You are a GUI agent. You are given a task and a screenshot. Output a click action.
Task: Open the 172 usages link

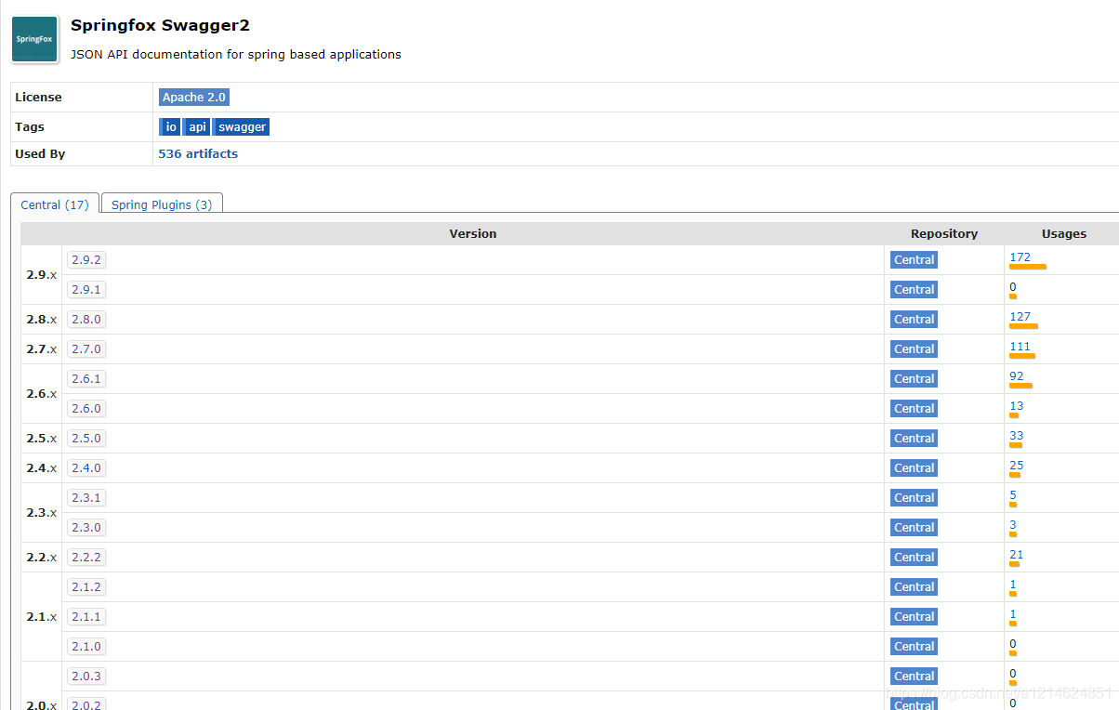pyautogui.click(x=1020, y=257)
